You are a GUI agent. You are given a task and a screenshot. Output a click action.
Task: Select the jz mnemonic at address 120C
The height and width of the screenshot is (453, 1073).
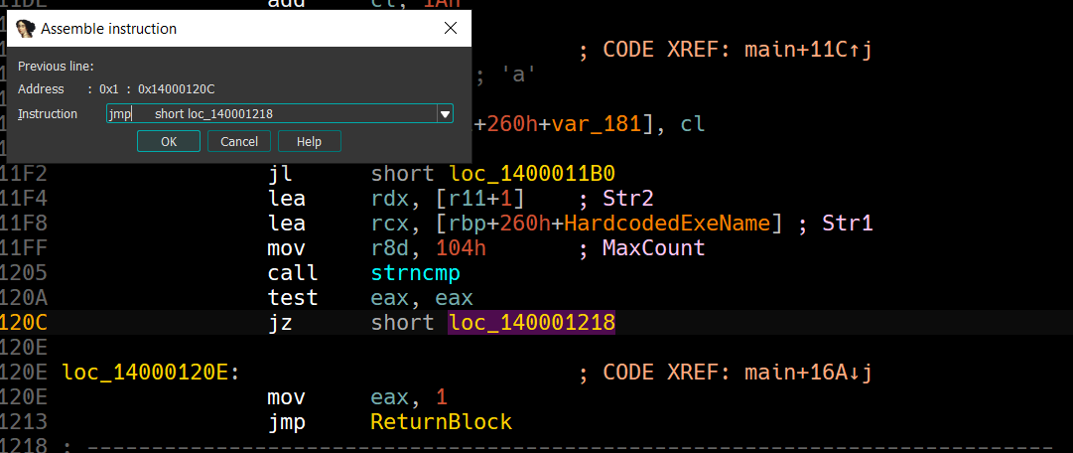(280, 323)
